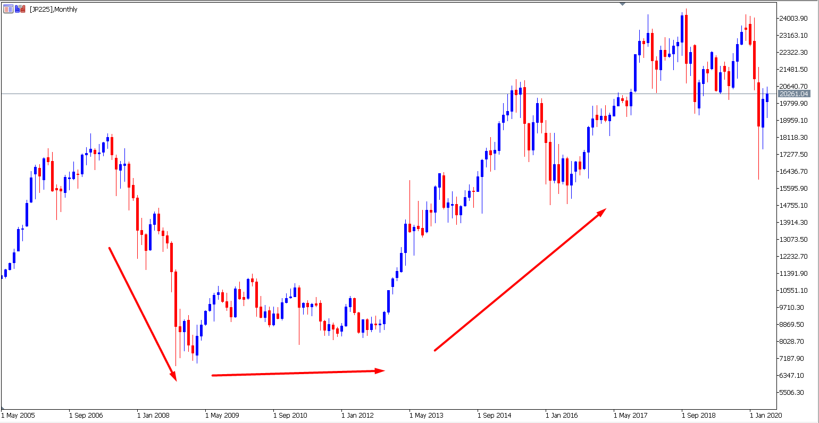Pick the 16436.70 price scale value
819x423 pixels.
click(x=793, y=172)
